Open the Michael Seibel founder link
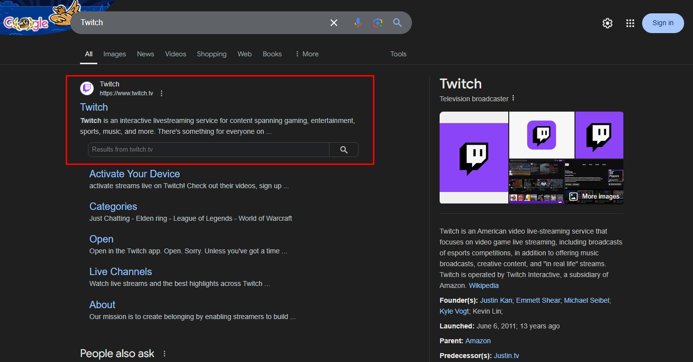 coord(587,300)
